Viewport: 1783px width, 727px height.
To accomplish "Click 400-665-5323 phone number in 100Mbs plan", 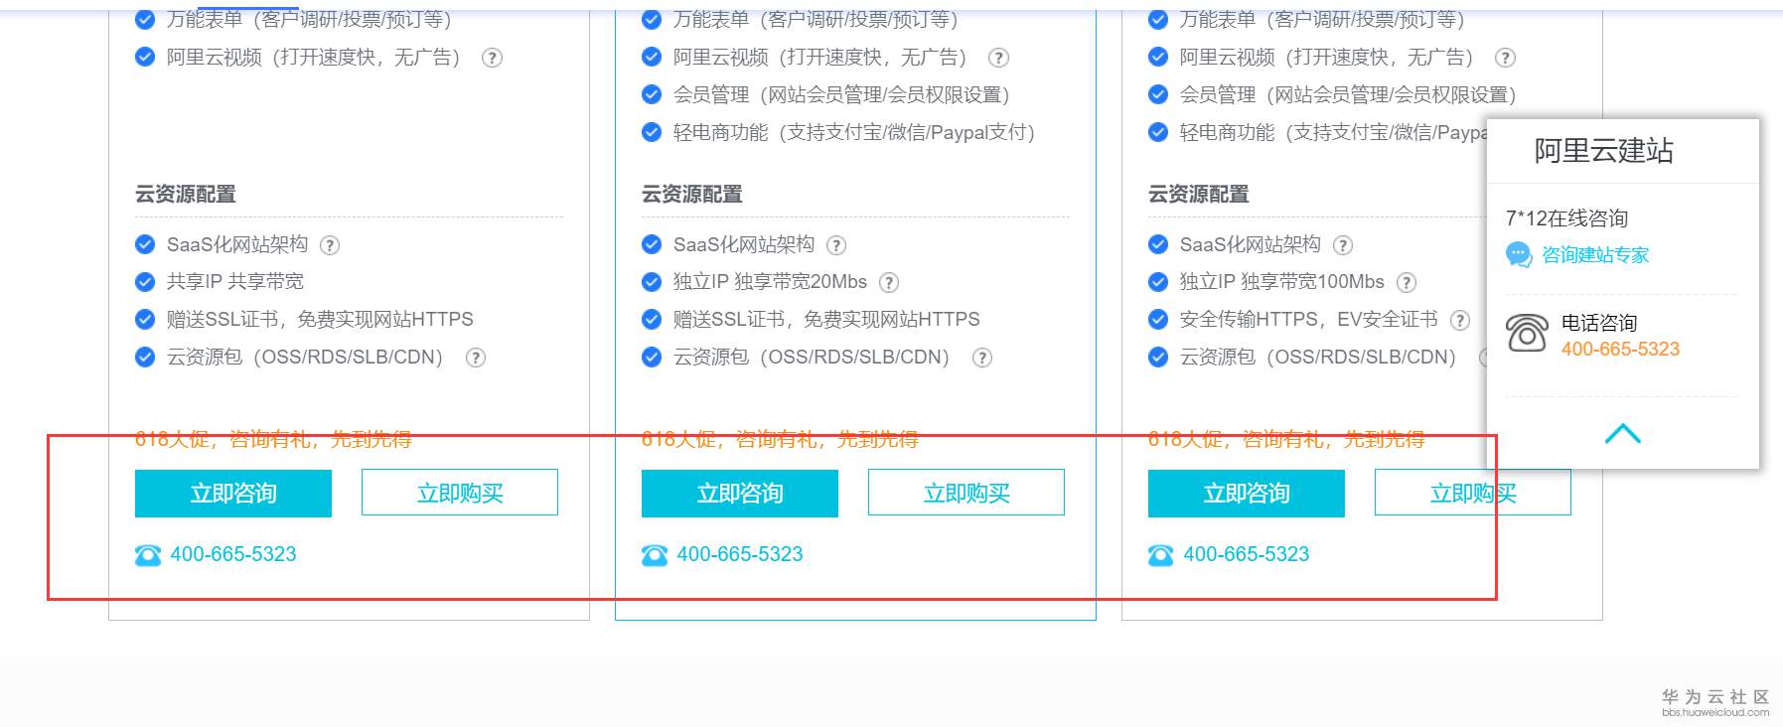I will point(1247,554).
